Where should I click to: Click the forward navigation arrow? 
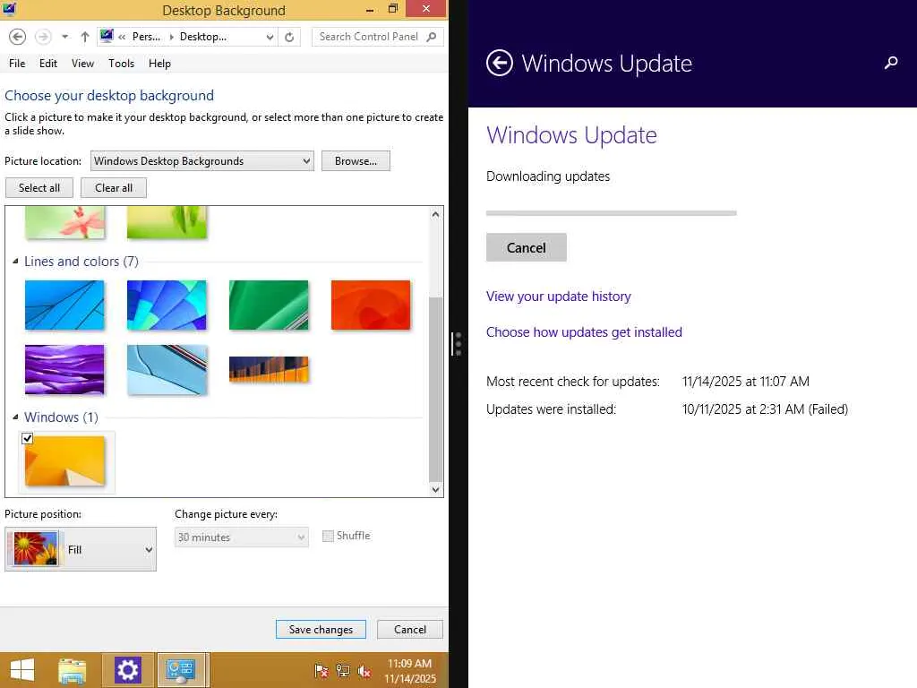(43, 37)
